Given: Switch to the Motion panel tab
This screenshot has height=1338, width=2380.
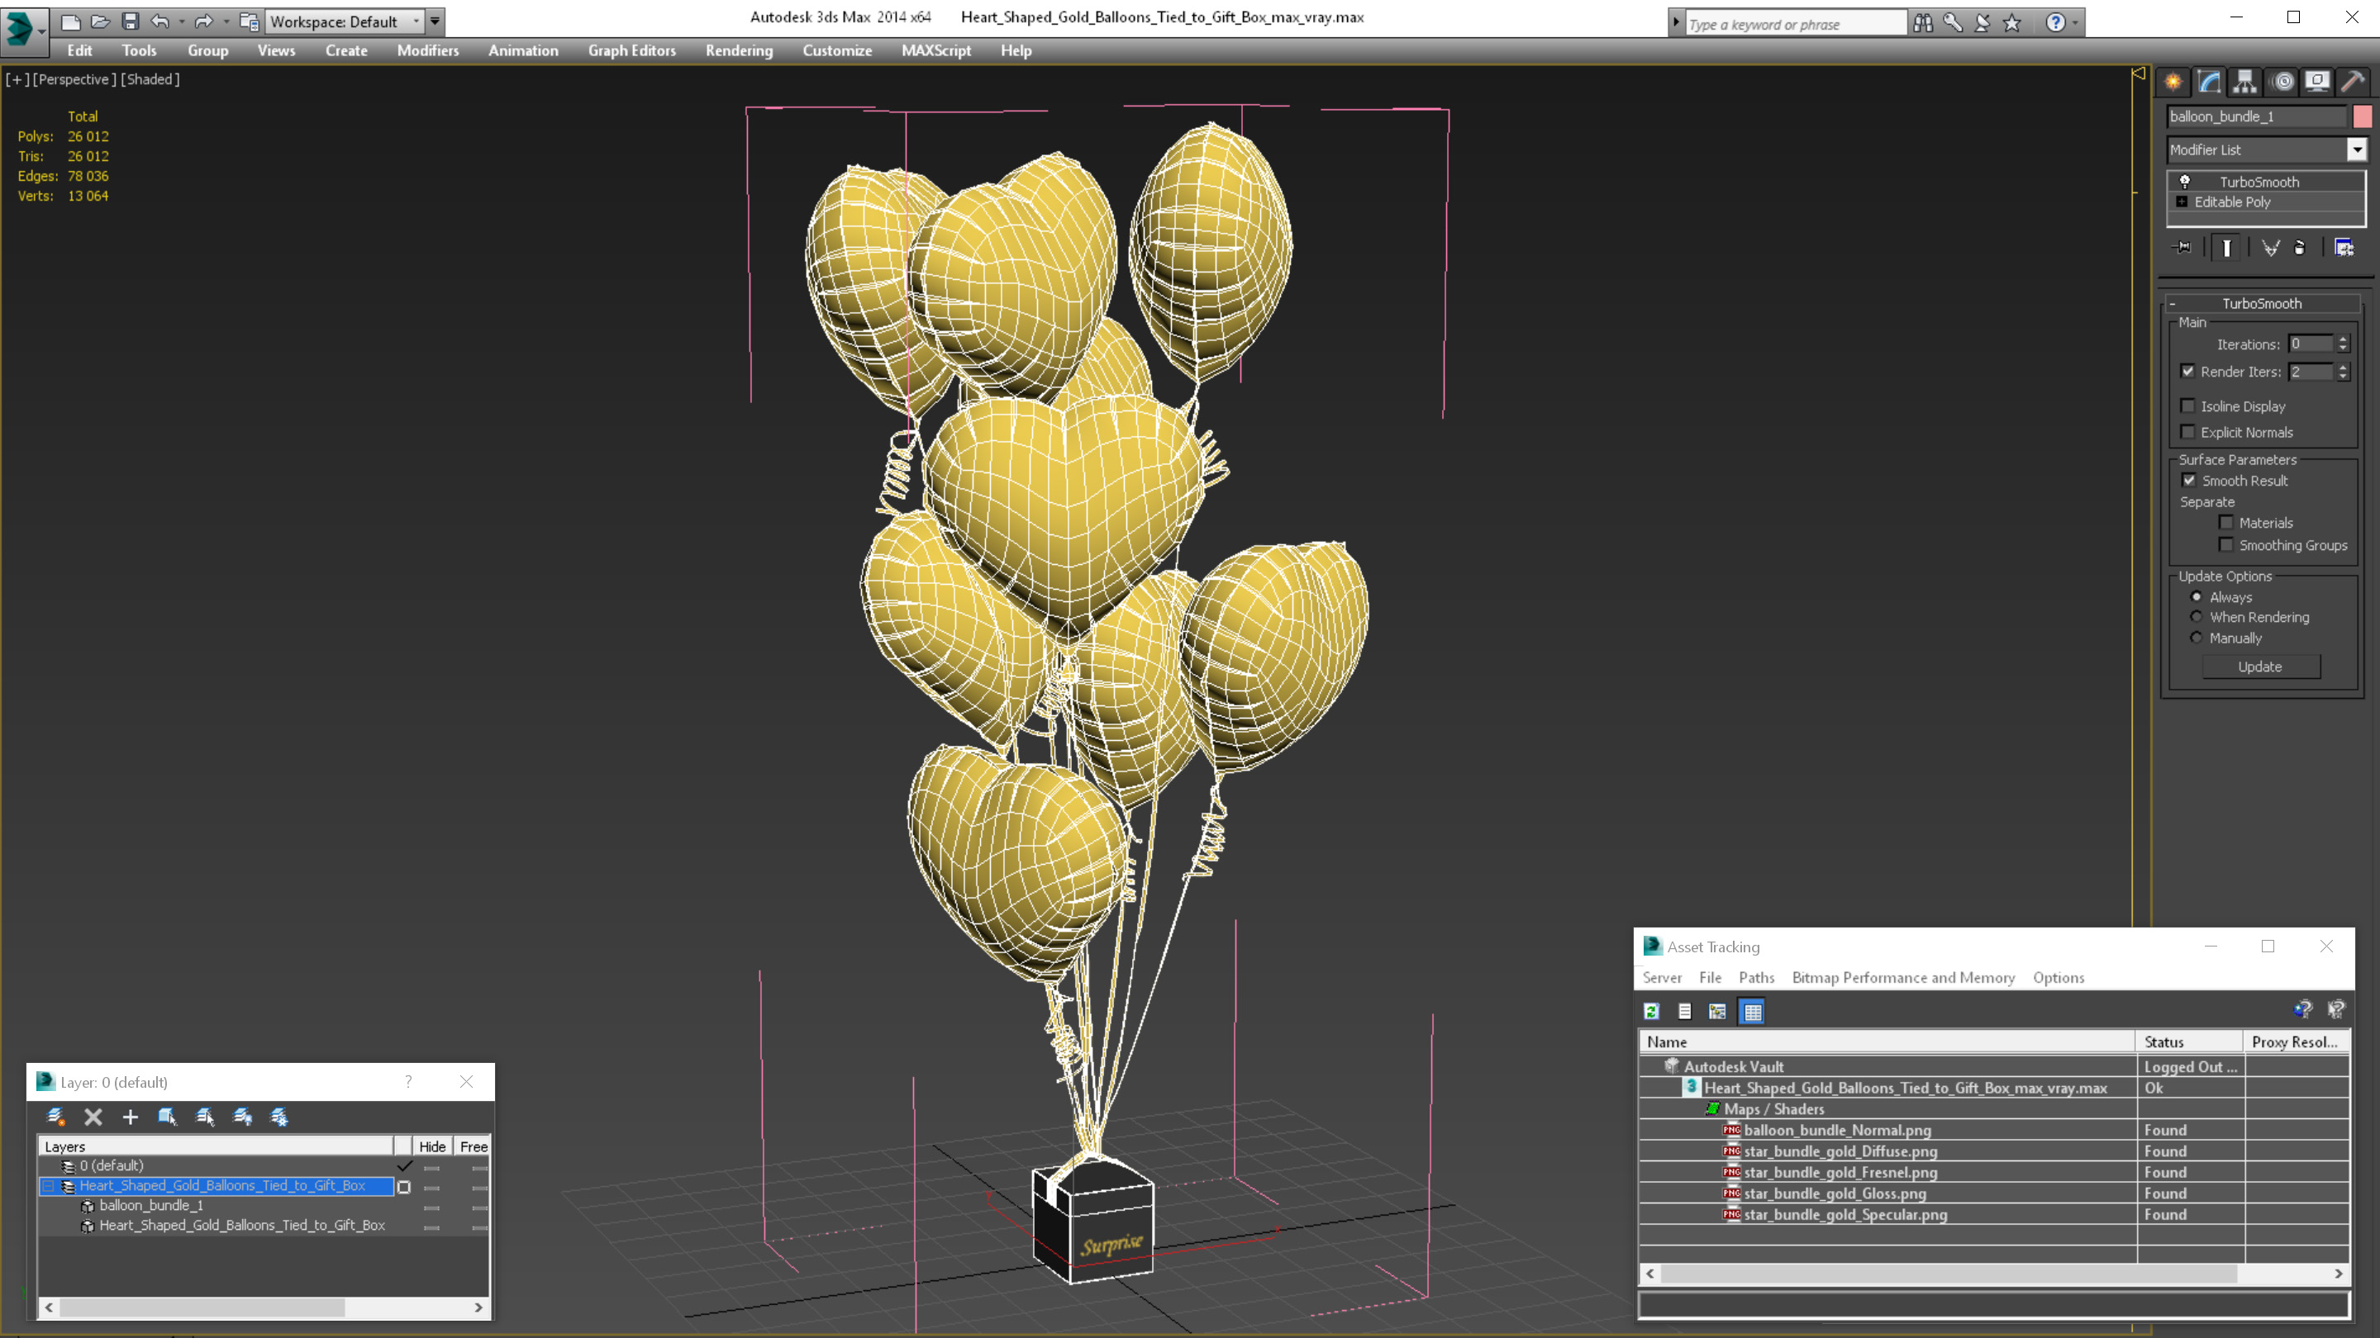Looking at the screenshot, I should 2281,83.
